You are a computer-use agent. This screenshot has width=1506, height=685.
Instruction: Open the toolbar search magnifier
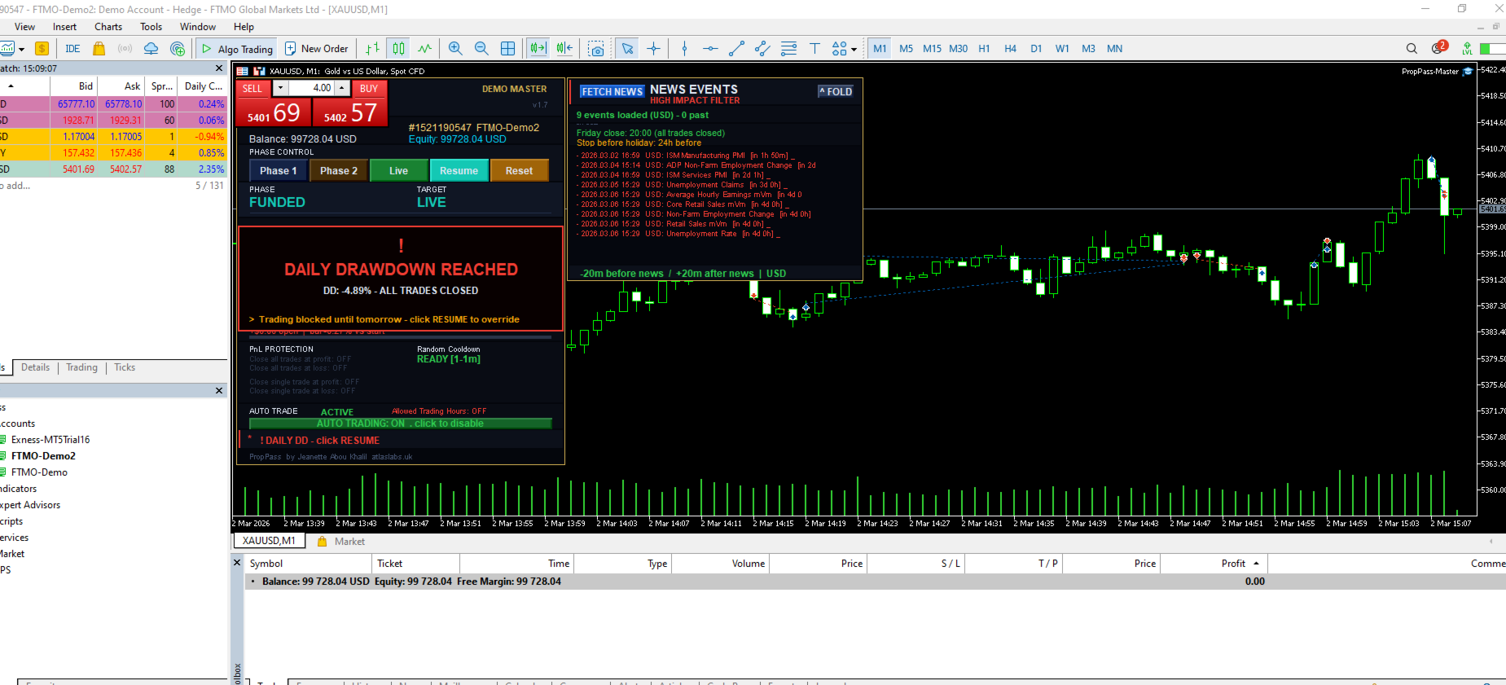tap(1412, 49)
